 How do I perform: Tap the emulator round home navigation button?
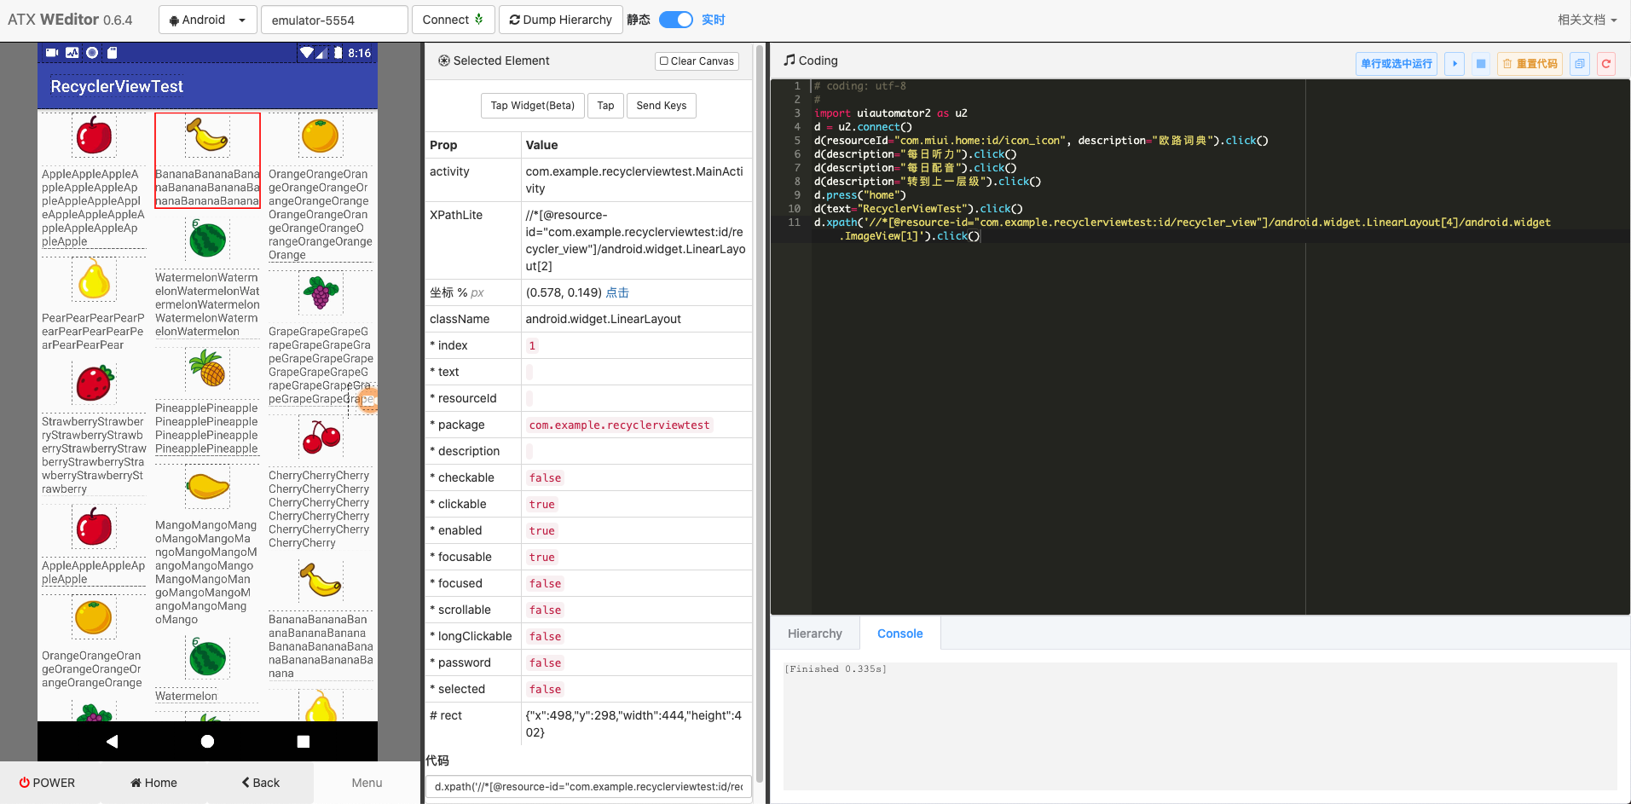tap(207, 742)
